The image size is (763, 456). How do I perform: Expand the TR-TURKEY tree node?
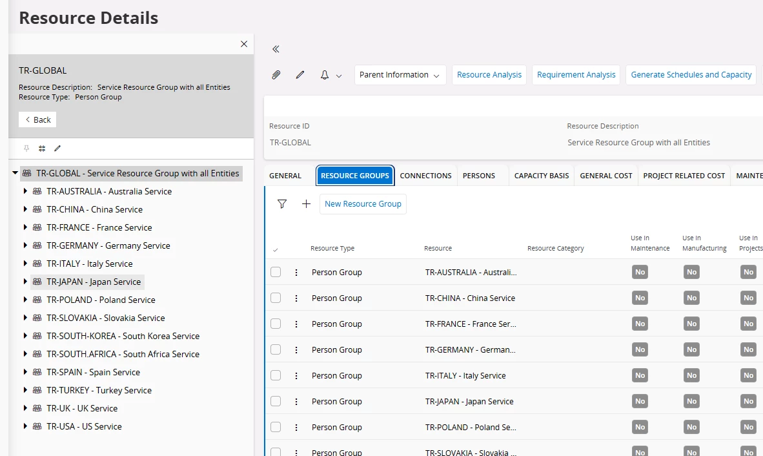25,390
